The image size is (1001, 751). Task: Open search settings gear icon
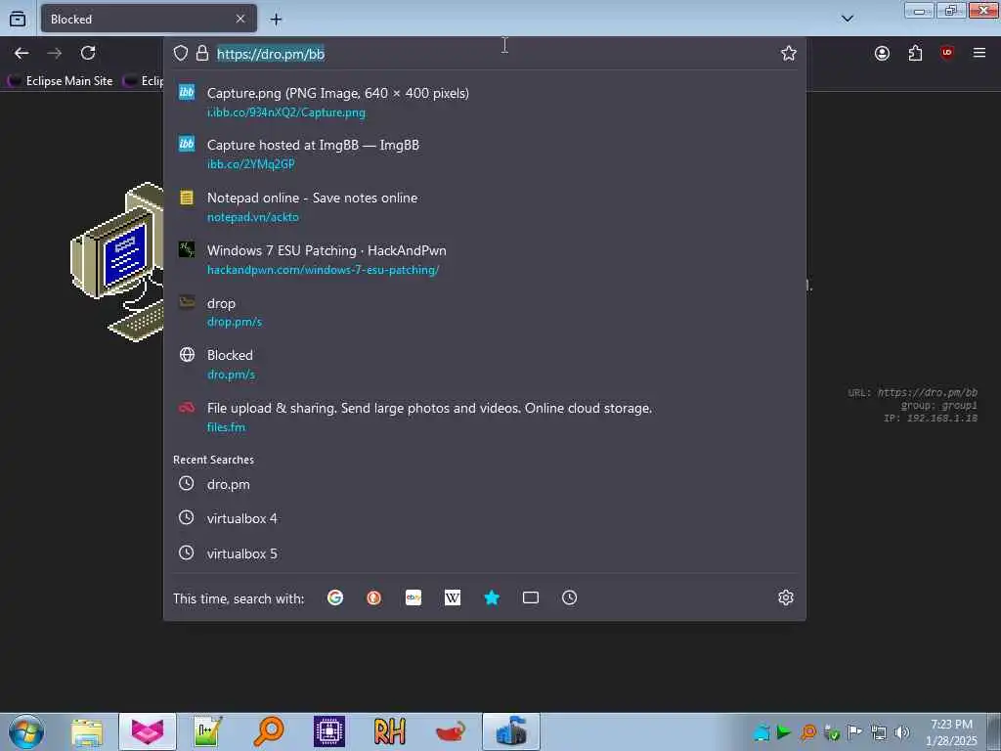tap(786, 597)
